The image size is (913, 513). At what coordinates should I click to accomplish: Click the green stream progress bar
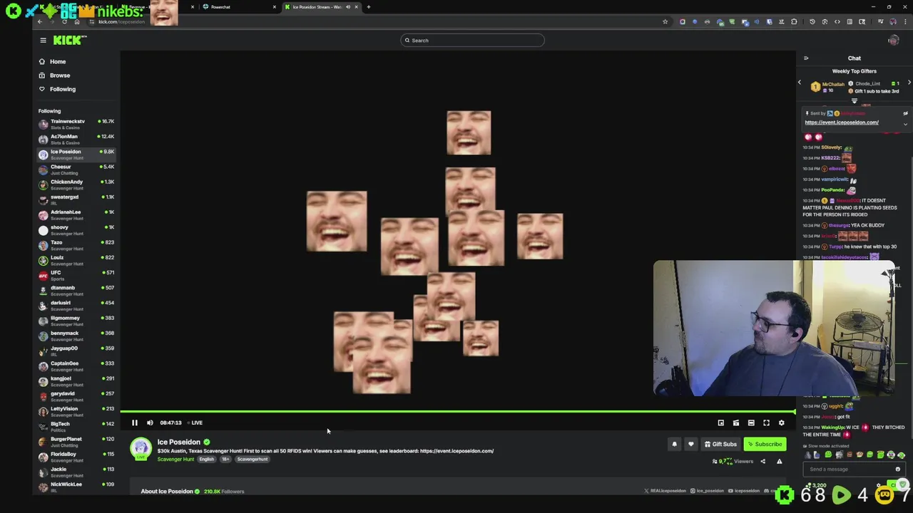(457, 412)
